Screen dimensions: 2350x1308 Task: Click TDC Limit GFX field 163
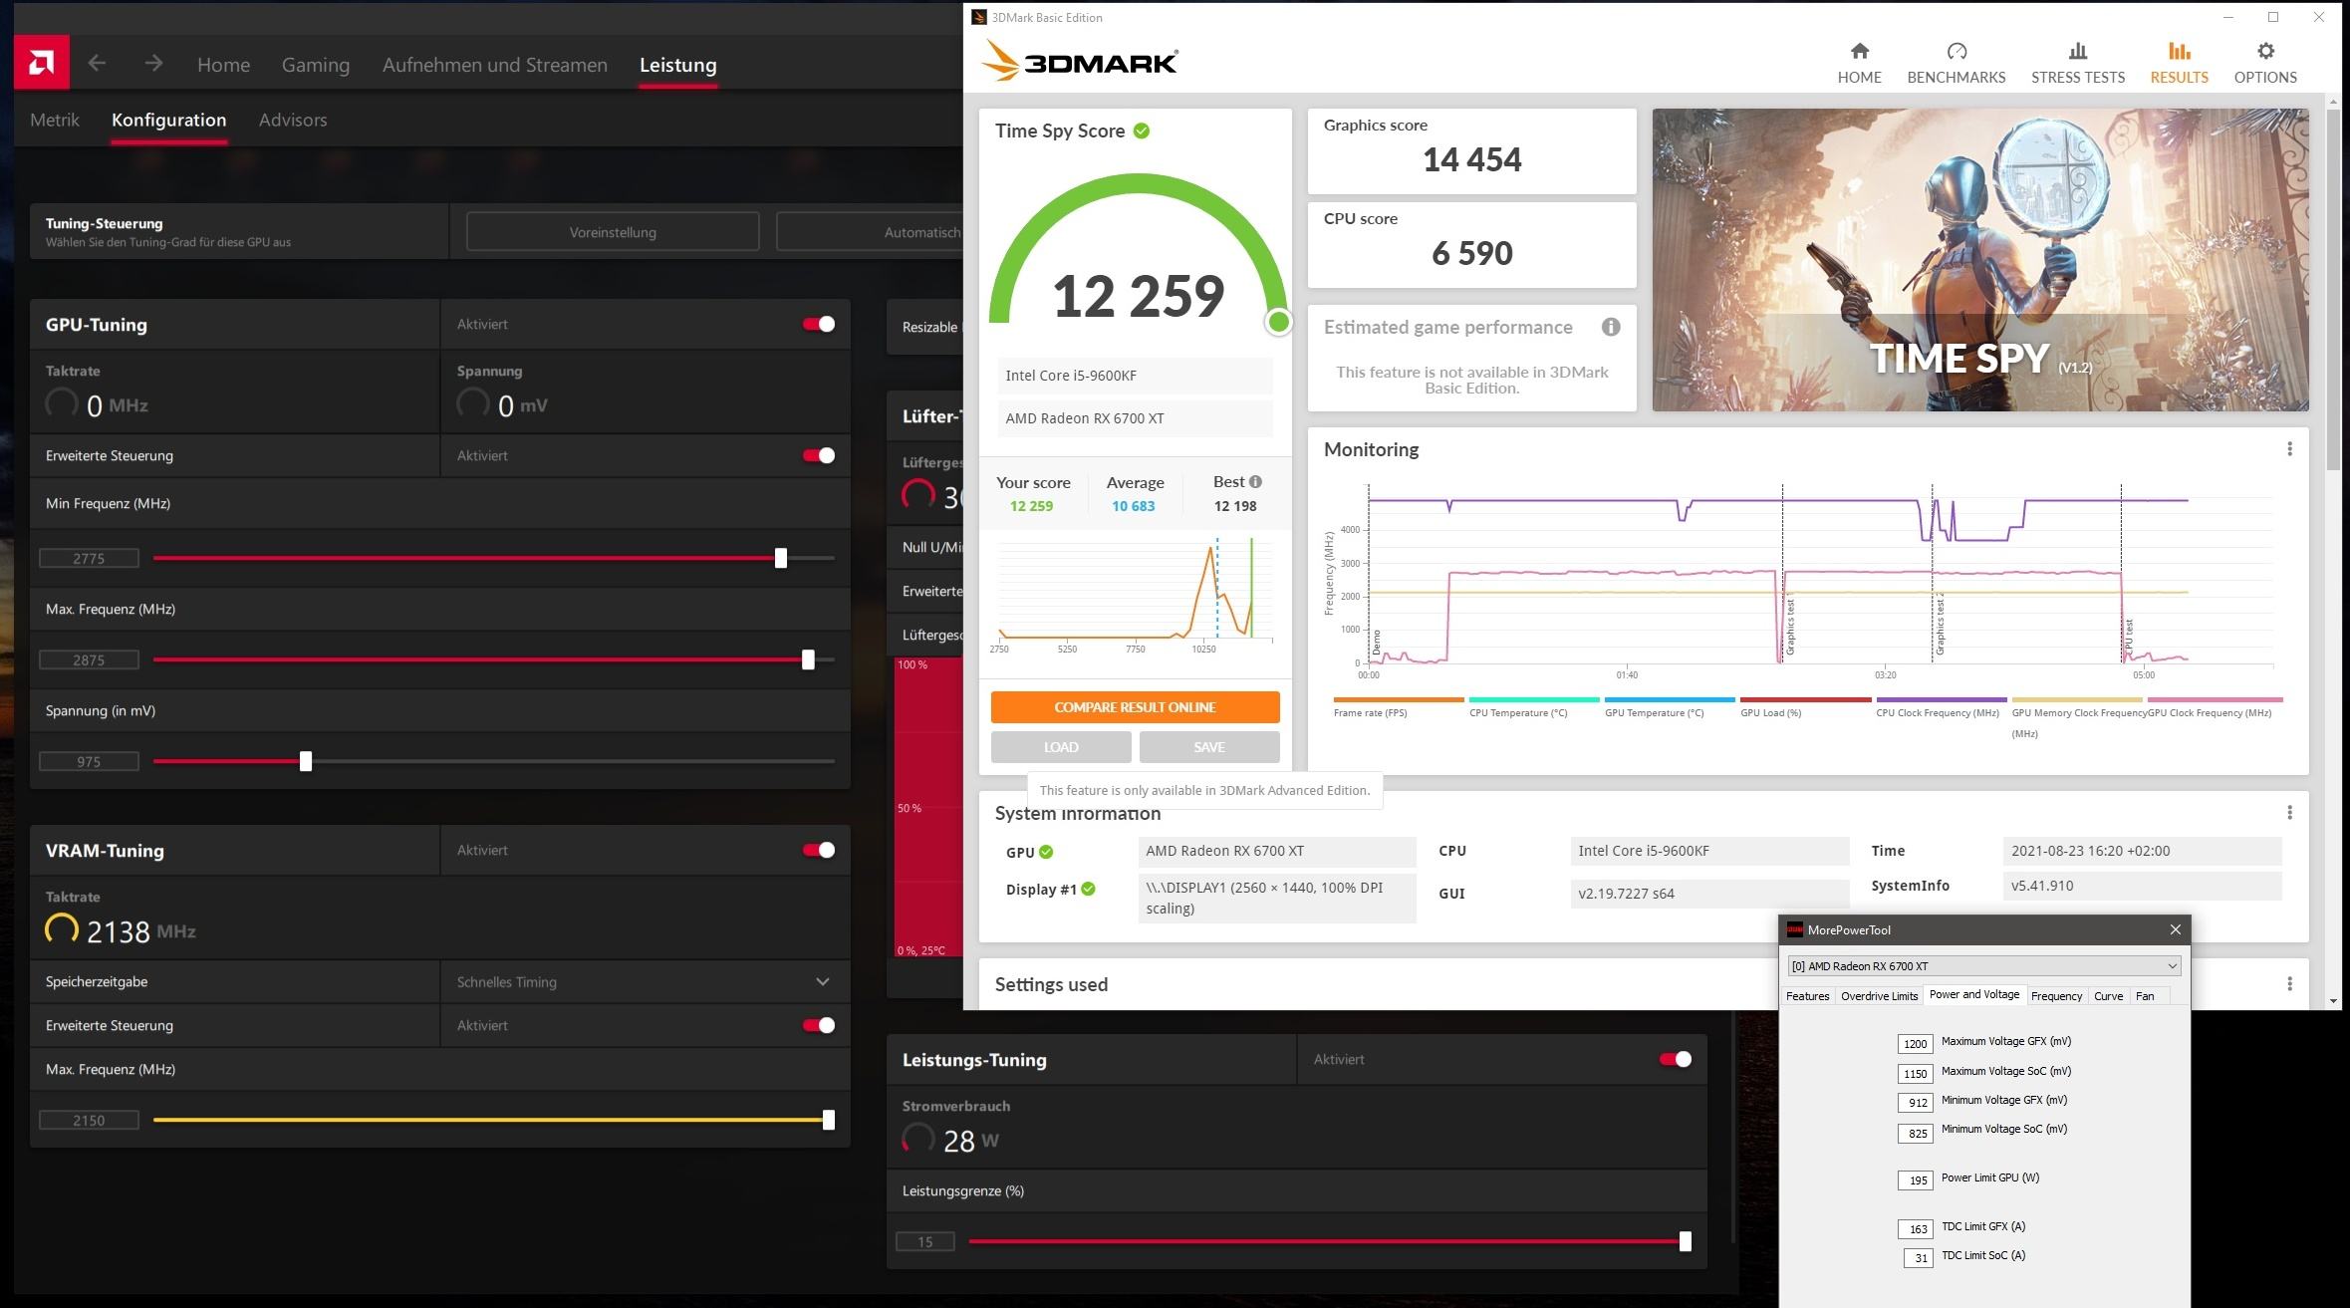tap(1915, 1229)
